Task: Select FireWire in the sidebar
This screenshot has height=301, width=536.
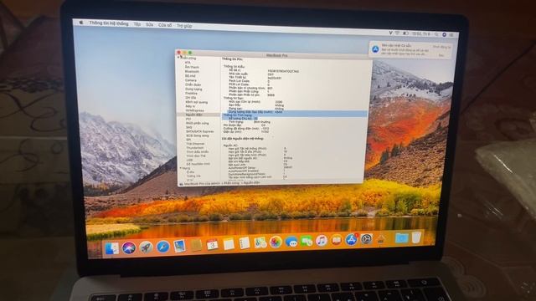Action: (x=192, y=93)
